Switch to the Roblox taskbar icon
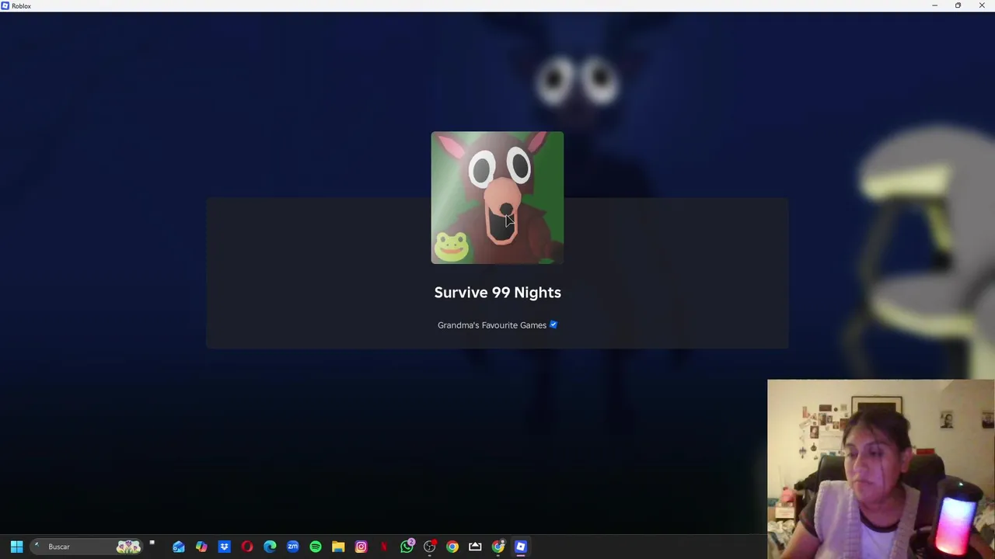Screen dimensions: 995x559 pos(521,547)
